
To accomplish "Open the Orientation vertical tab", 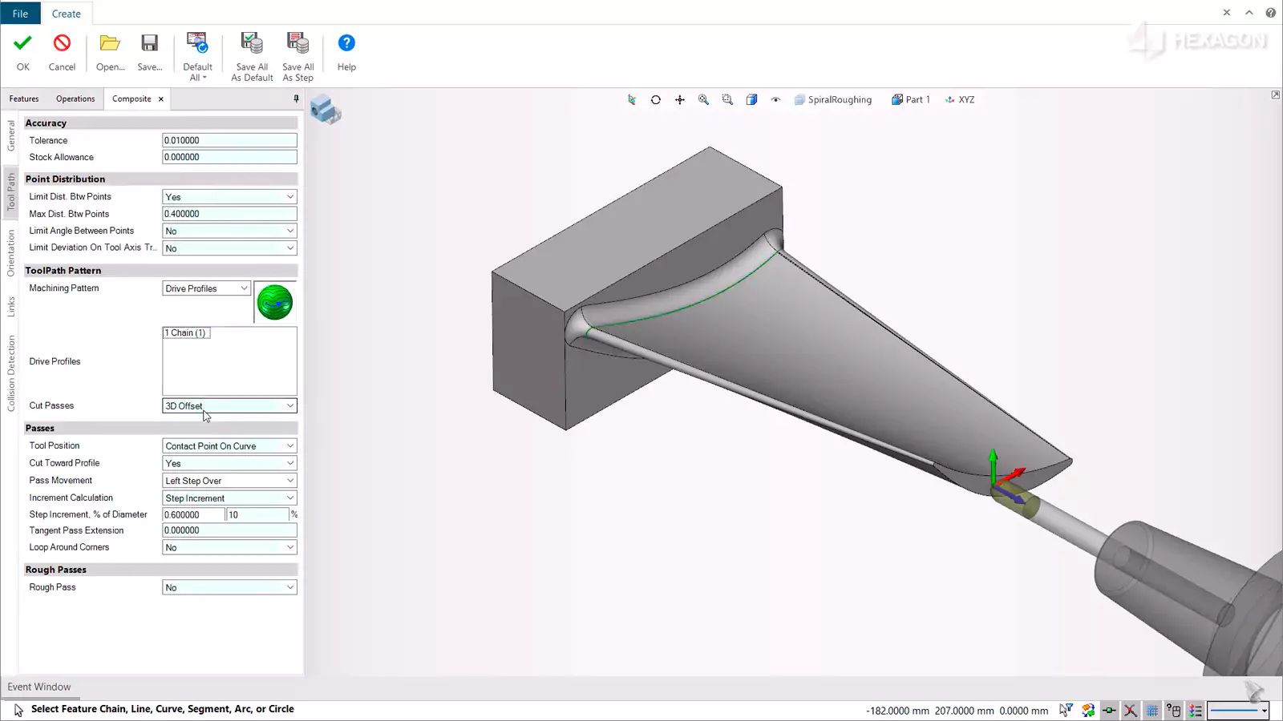I will point(11,252).
